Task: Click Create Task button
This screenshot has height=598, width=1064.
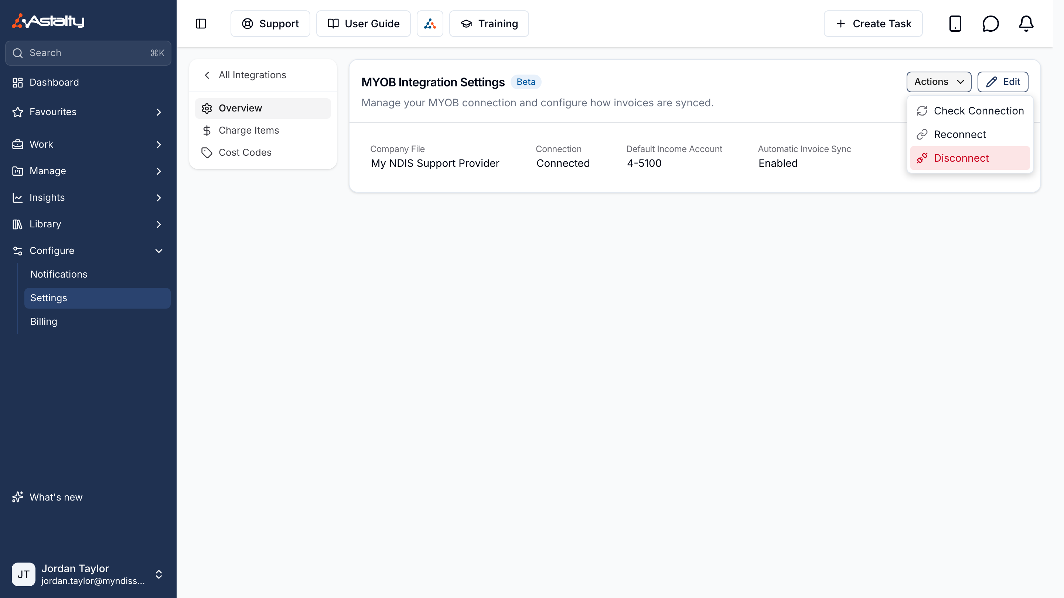Action: pyautogui.click(x=873, y=24)
